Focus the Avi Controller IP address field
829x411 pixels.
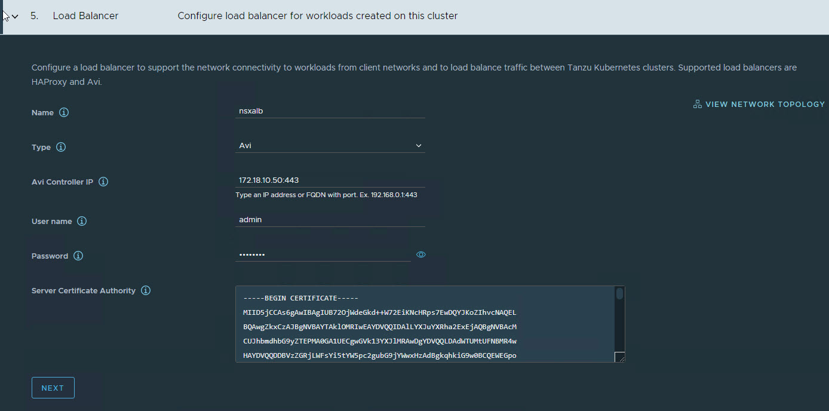(330, 180)
